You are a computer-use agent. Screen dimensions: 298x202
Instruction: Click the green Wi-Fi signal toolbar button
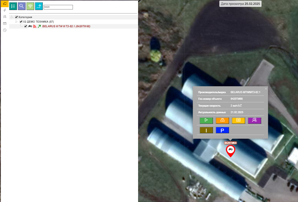(30, 6)
